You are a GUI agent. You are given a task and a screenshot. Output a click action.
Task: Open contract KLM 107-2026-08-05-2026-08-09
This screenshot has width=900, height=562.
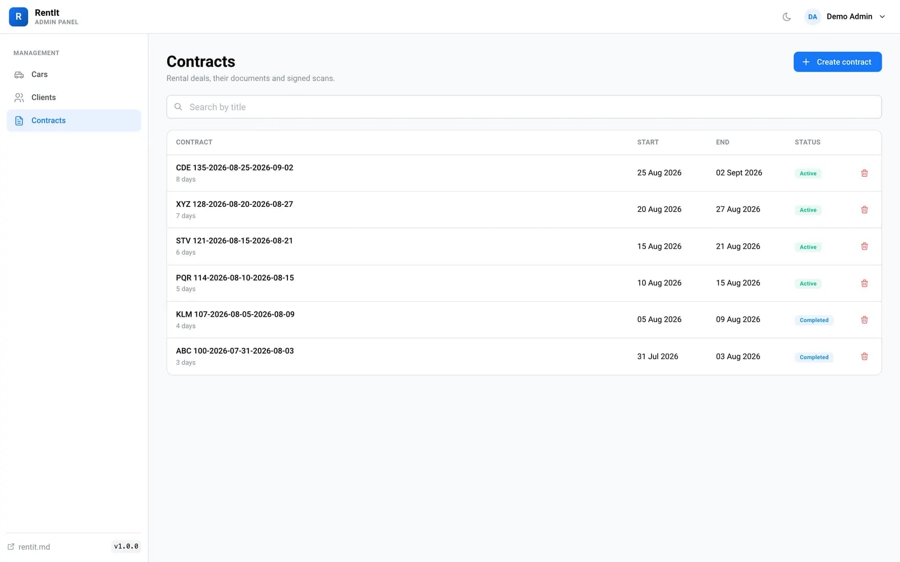click(x=235, y=314)
